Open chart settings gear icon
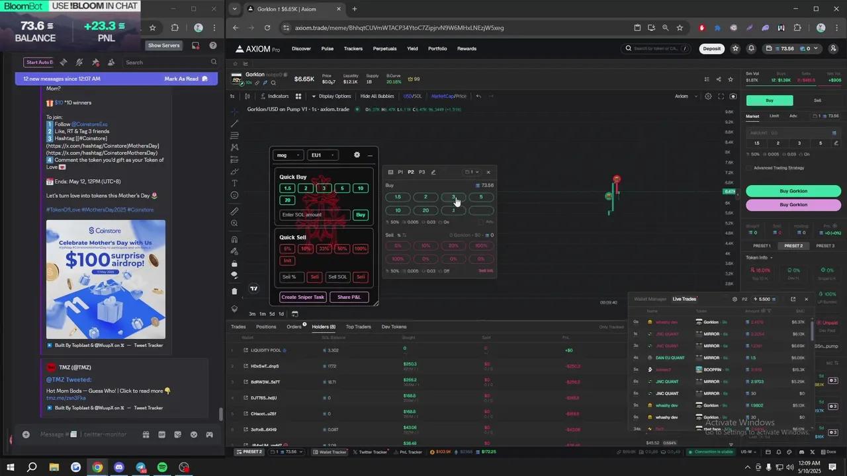 (708, 96)
